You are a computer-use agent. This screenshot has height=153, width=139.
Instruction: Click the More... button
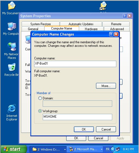[x=106, y=86]
